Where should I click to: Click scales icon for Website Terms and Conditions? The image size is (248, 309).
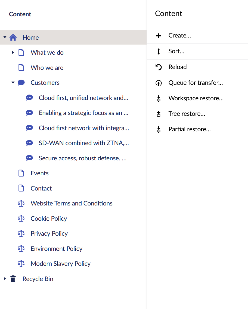coord(21,203)
